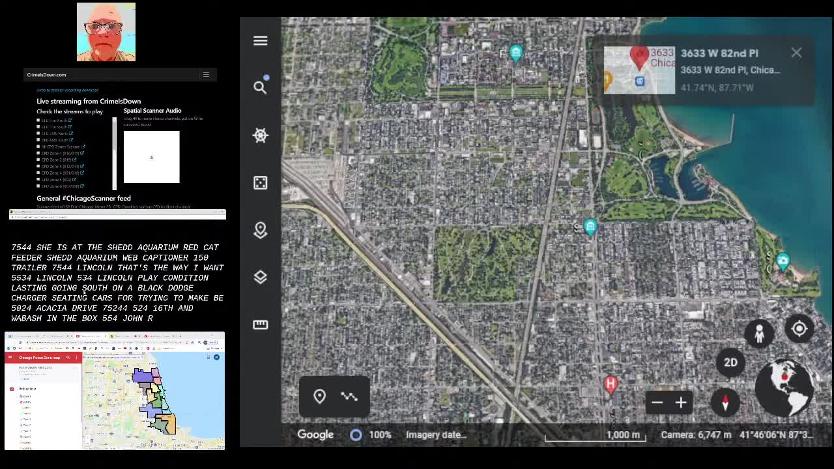Select the draw line or shape tool

pyautogui.click(x=349, y=396)
